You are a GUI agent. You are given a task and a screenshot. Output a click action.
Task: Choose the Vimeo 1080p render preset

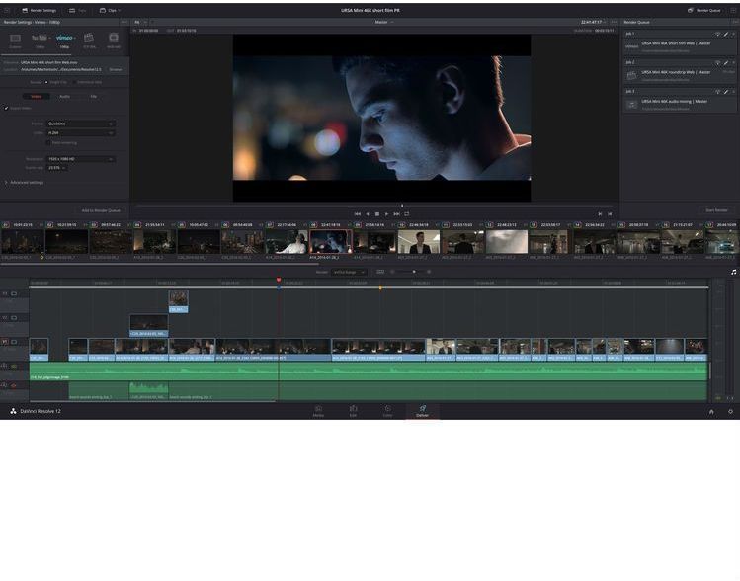64,40
